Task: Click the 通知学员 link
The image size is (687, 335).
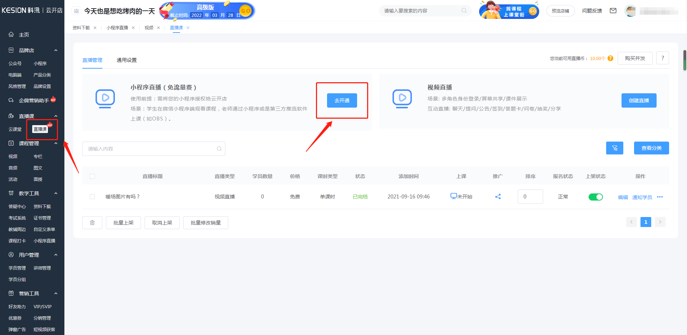Action: 642,197
